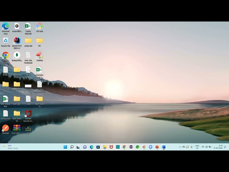Switch to EditPlus in the taskbar
229x172 pixels.
[144, 147]
